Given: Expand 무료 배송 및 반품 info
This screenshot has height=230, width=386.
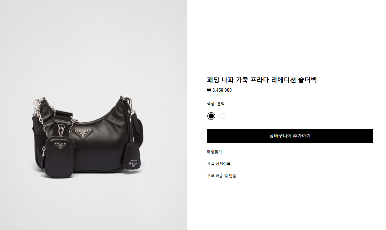Looking at the screenshot, I should (222, 175).
